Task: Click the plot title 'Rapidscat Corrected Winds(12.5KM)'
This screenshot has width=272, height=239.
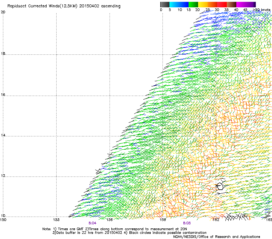Action: tap(43, 6)
